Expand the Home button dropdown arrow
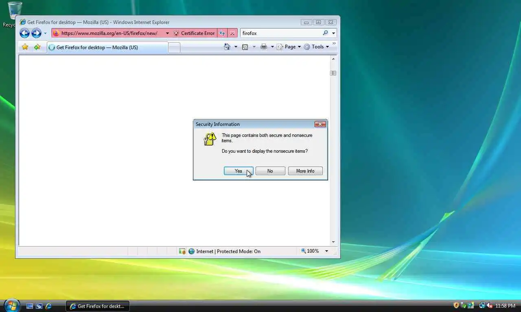Screen dimensions: 521x312 pos(236,47)
